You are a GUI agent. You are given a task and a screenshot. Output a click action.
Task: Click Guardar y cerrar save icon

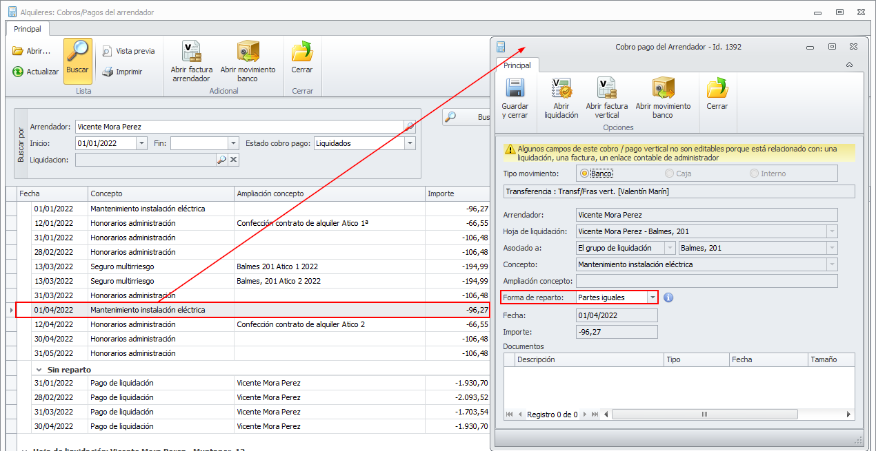coord(515,98)
